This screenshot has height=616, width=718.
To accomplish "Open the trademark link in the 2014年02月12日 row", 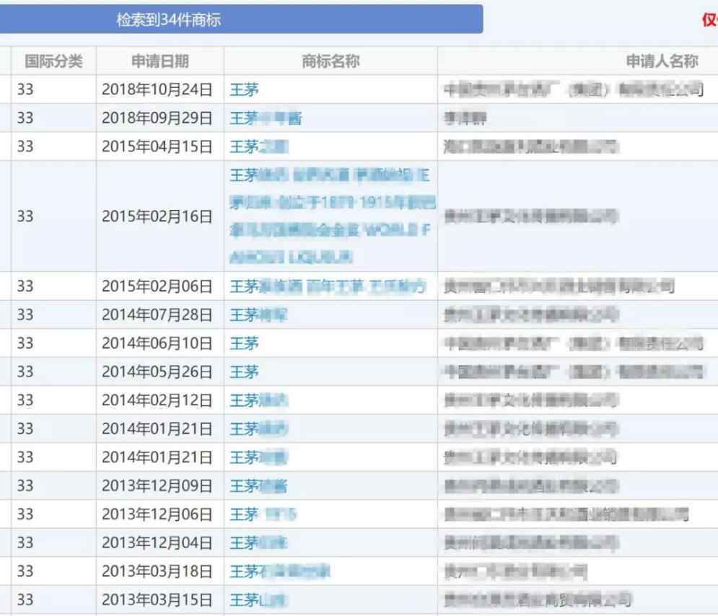I will click(x=259, y=400).
